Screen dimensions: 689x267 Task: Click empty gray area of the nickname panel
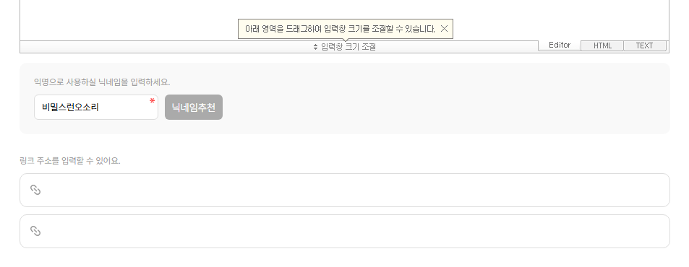click(440, 105)
